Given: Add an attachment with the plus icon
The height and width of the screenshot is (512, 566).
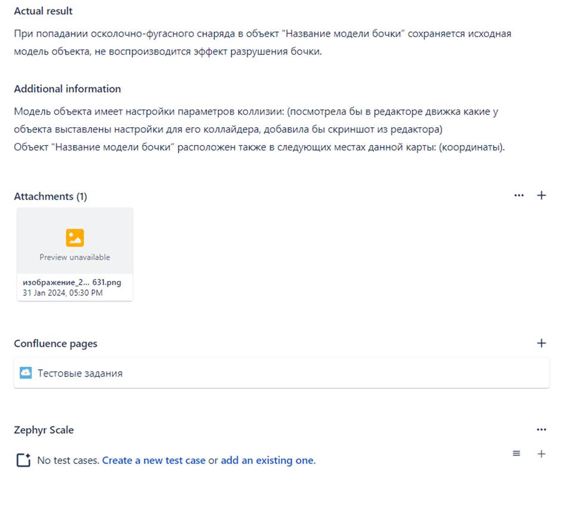Looking at the screenshot, I should pyautogui.click(x=542, y=195).
